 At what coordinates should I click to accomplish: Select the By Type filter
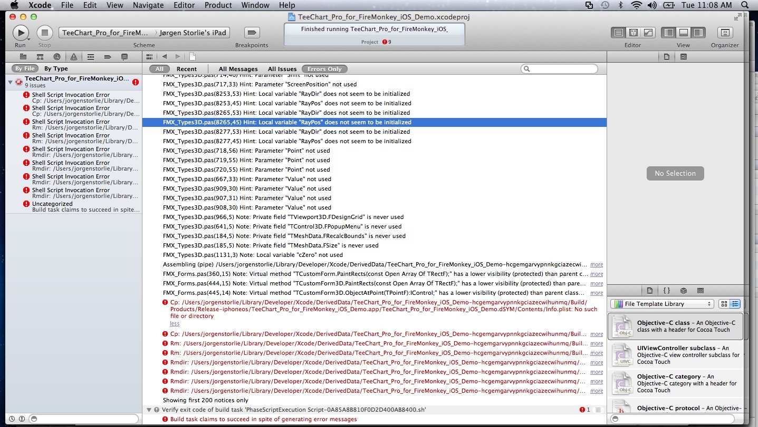coord(56,68)
